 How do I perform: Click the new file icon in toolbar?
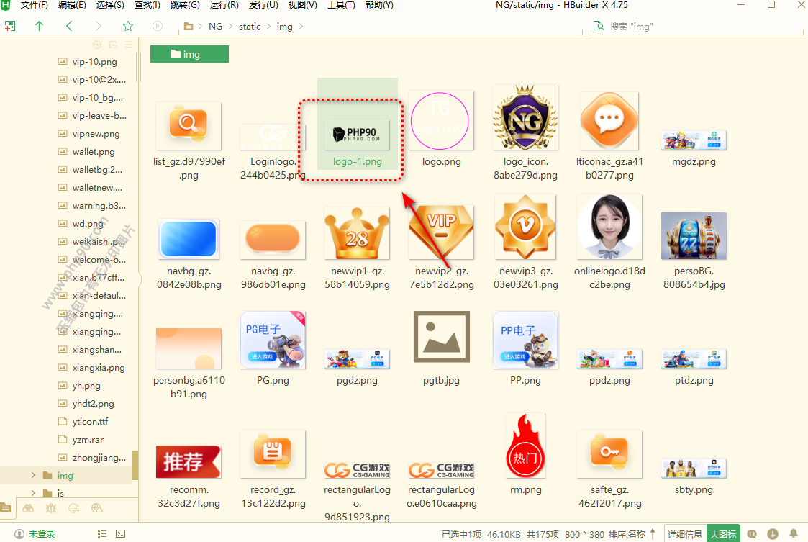coord(10,26)
